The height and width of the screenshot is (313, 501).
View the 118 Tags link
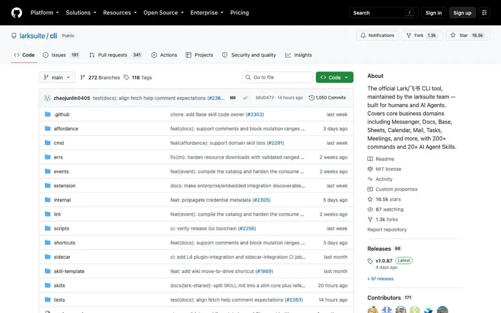coord(138,77)
